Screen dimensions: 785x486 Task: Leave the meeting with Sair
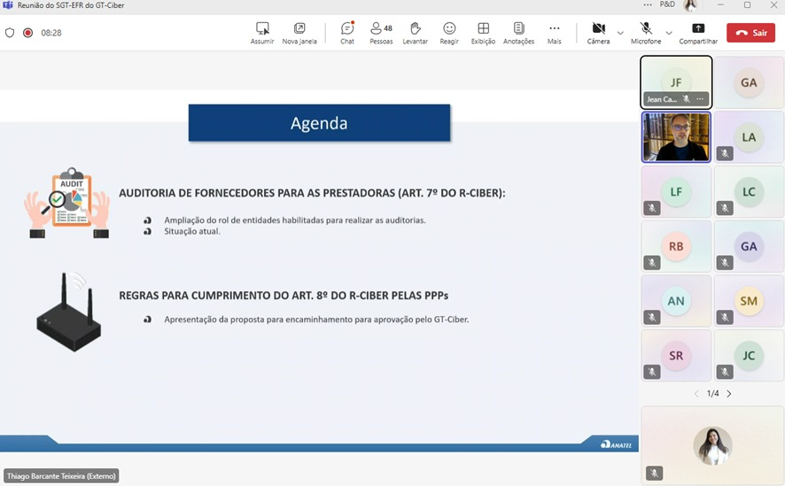point(751,33)
